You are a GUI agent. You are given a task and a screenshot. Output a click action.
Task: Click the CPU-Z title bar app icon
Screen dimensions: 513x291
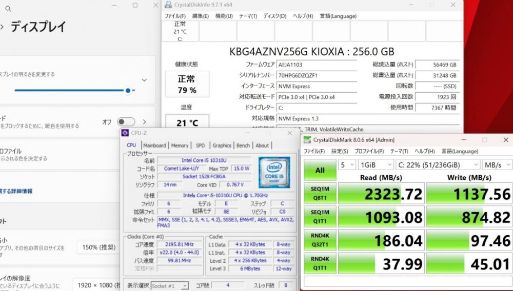tap(125, 133)
